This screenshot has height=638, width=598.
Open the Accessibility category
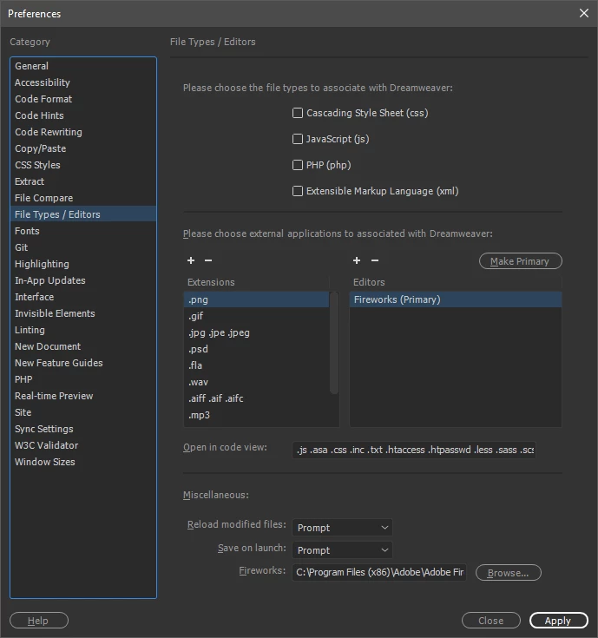[x=83, y=82]
